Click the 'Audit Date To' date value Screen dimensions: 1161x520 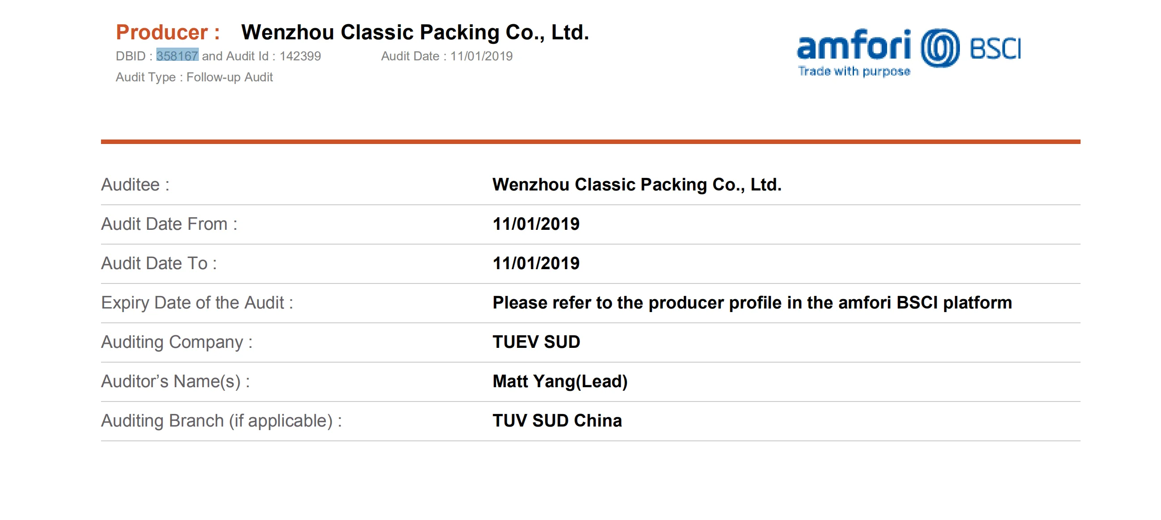[x=536, y=263]
